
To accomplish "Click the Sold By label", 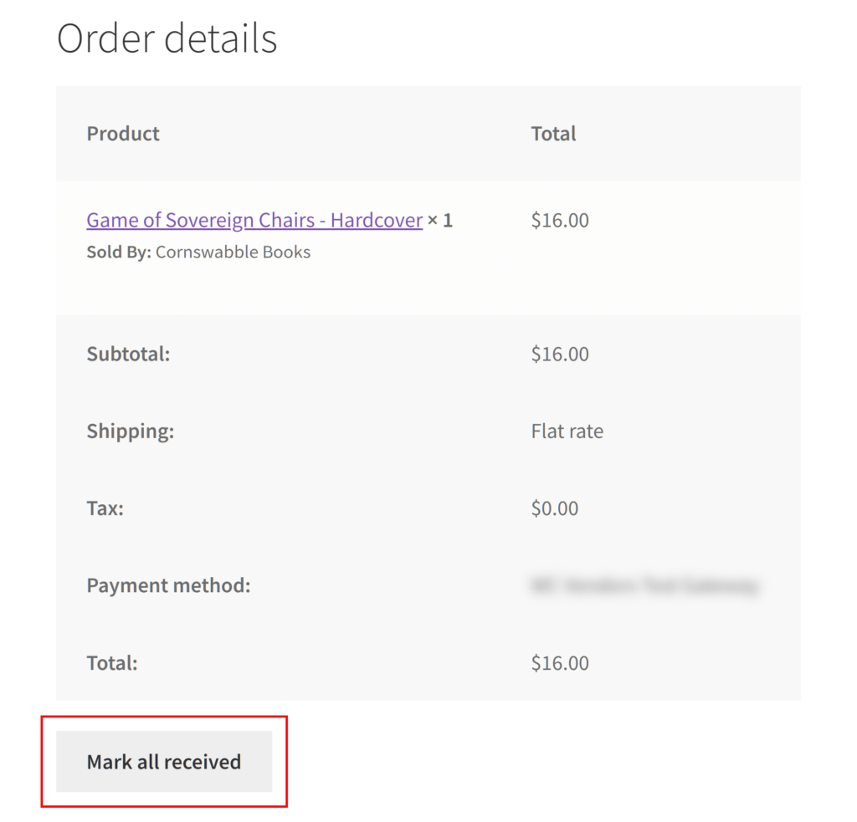I will [x=119, y=253].
